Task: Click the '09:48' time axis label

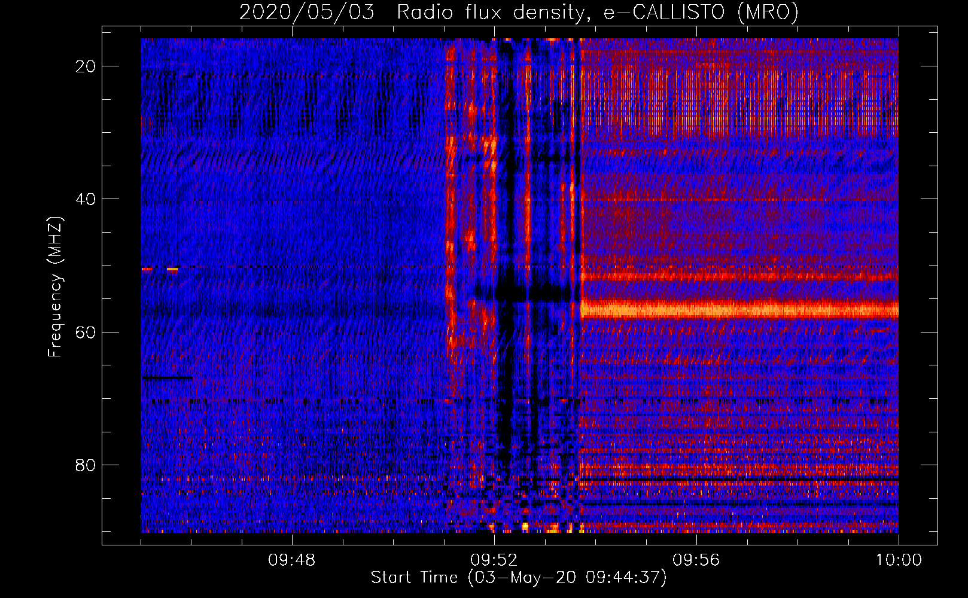Action: [x=291, y=560]
